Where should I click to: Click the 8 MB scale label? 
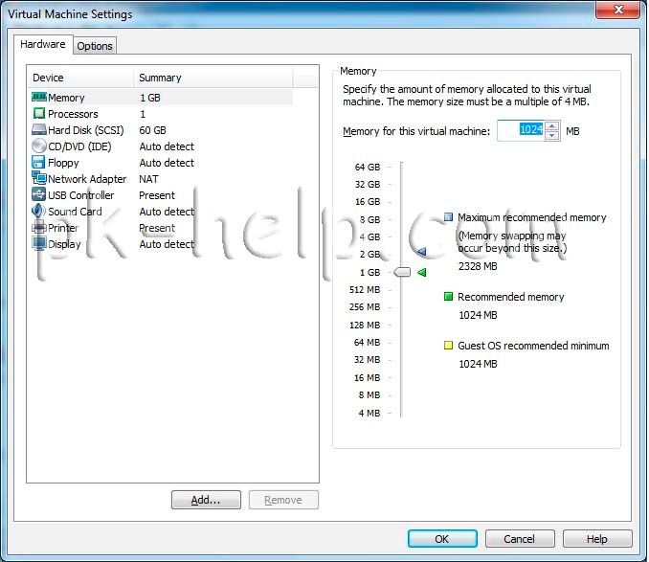(369, 395)
